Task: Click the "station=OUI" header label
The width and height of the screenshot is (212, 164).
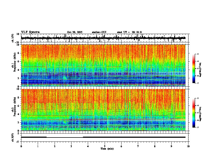Action: [99, 32]
